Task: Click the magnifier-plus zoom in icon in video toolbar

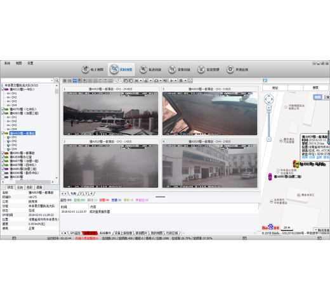Action: [x=115, y=80]
